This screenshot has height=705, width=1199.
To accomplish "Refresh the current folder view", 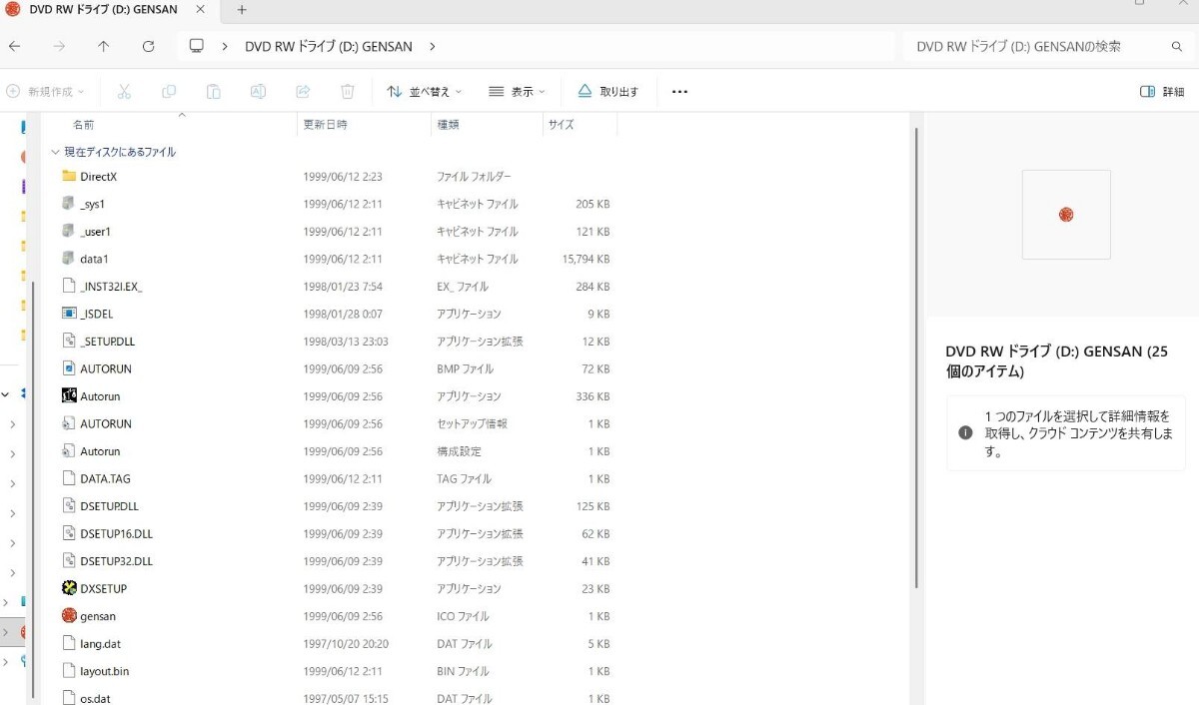I will coord(149,47).
